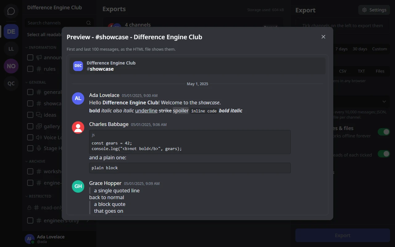This screenshot has width=395, height=247.
Task: Click the microphone icon of the Stage channel
Action: click(39, 148)
